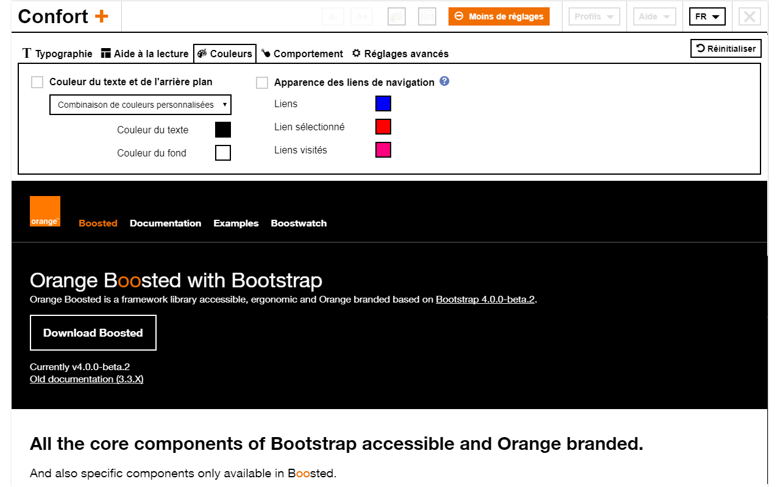The height and width of the screenshot is (487, 780).
Task: Go to Documentation in the navbar
Action: pyautogui.click(x=165, y=223)
